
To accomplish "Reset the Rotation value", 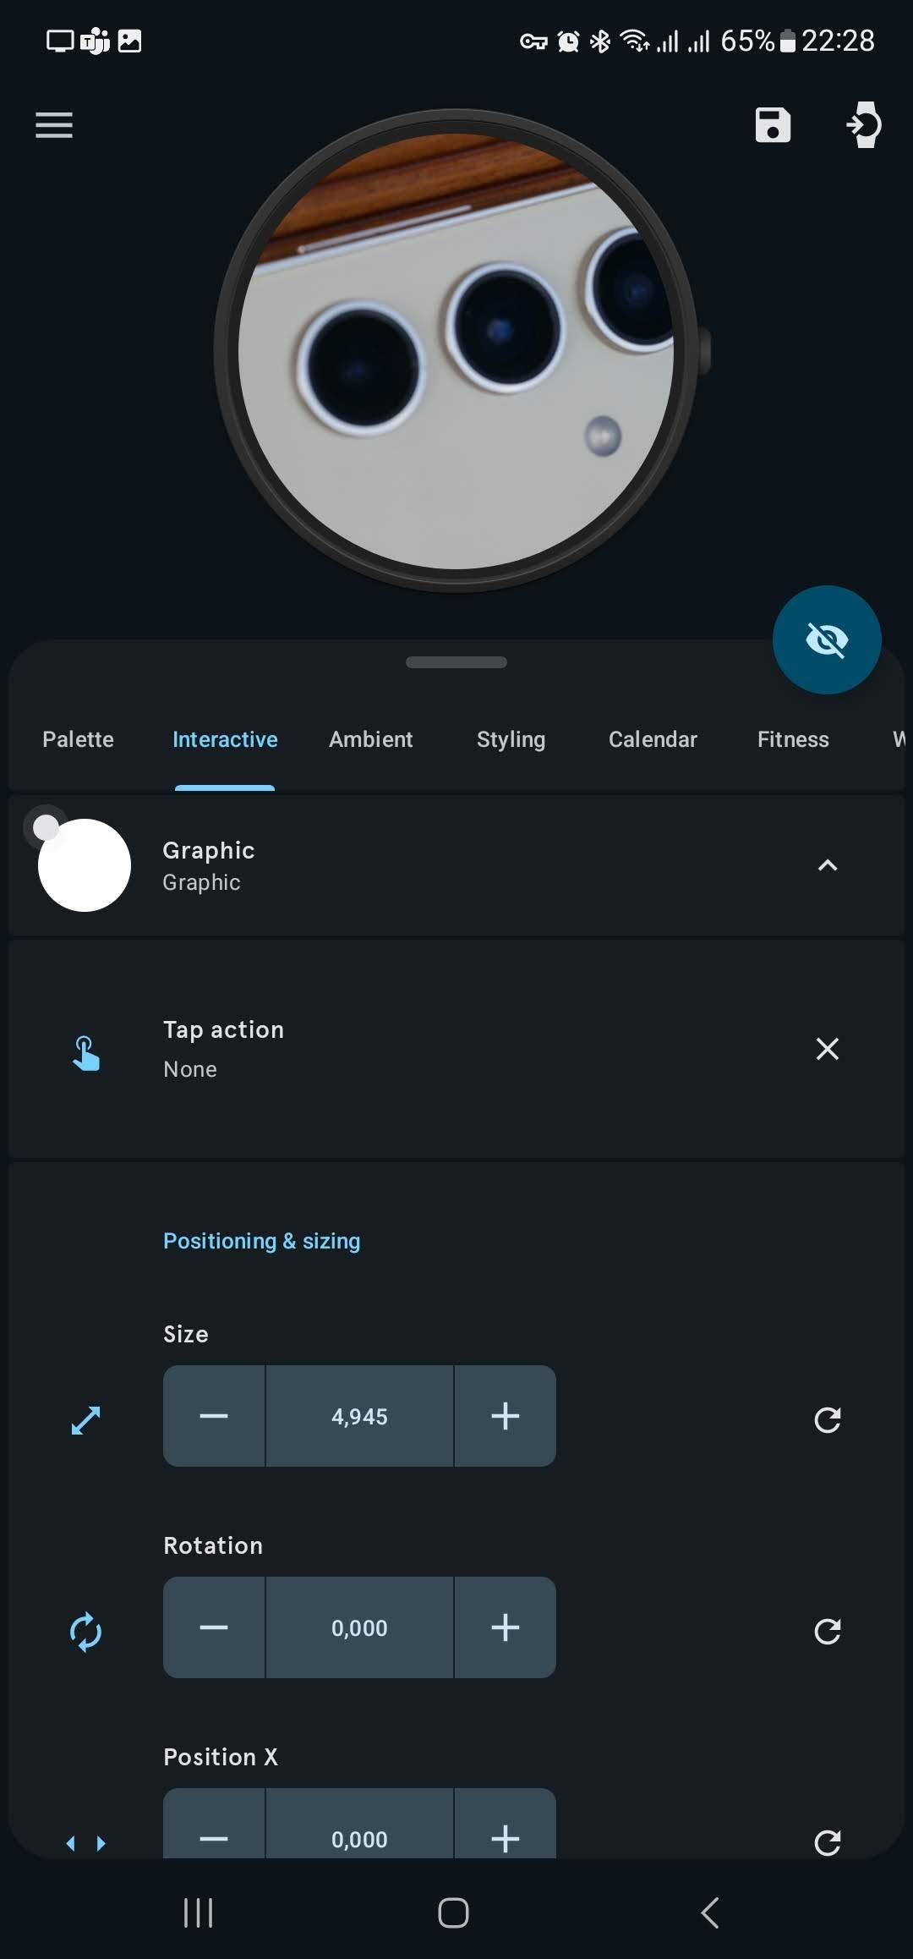I will pos(828,1631).
